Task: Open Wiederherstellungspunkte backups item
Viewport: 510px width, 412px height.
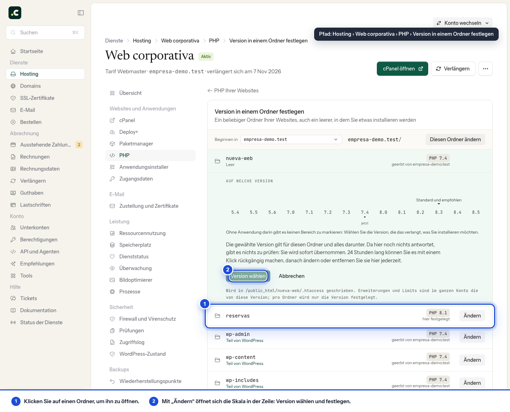Action: [x=151, y=381]
